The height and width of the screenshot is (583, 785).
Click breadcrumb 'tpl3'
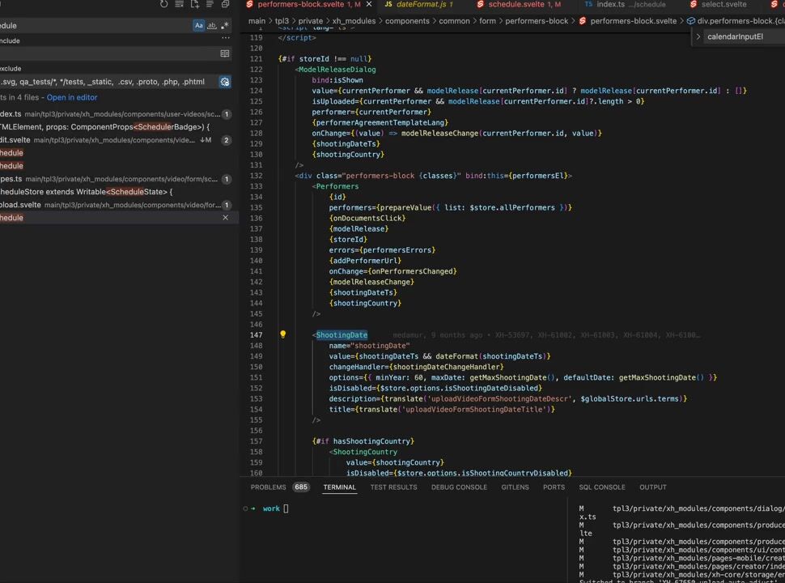coord(282,21)
